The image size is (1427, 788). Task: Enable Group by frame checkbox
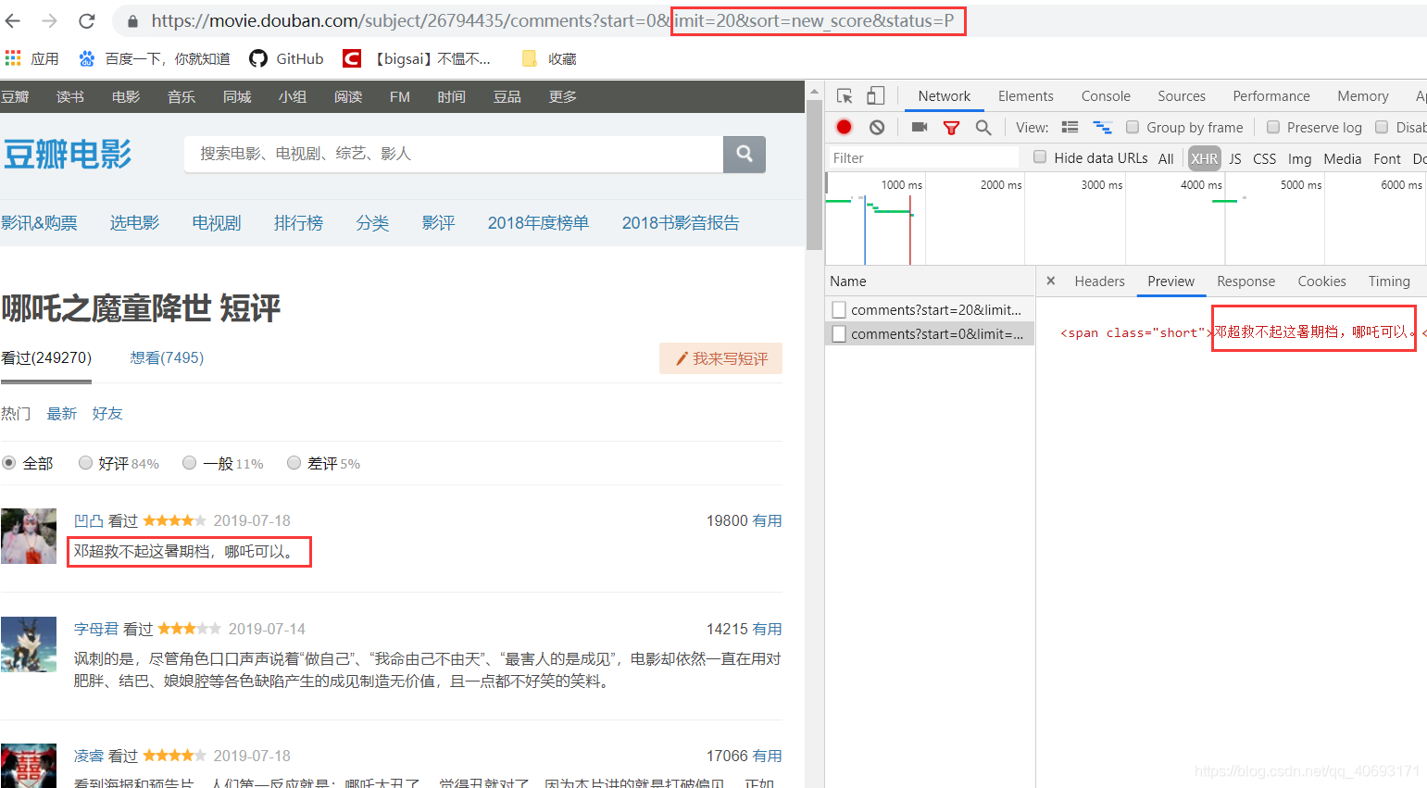click(1132, 127)
